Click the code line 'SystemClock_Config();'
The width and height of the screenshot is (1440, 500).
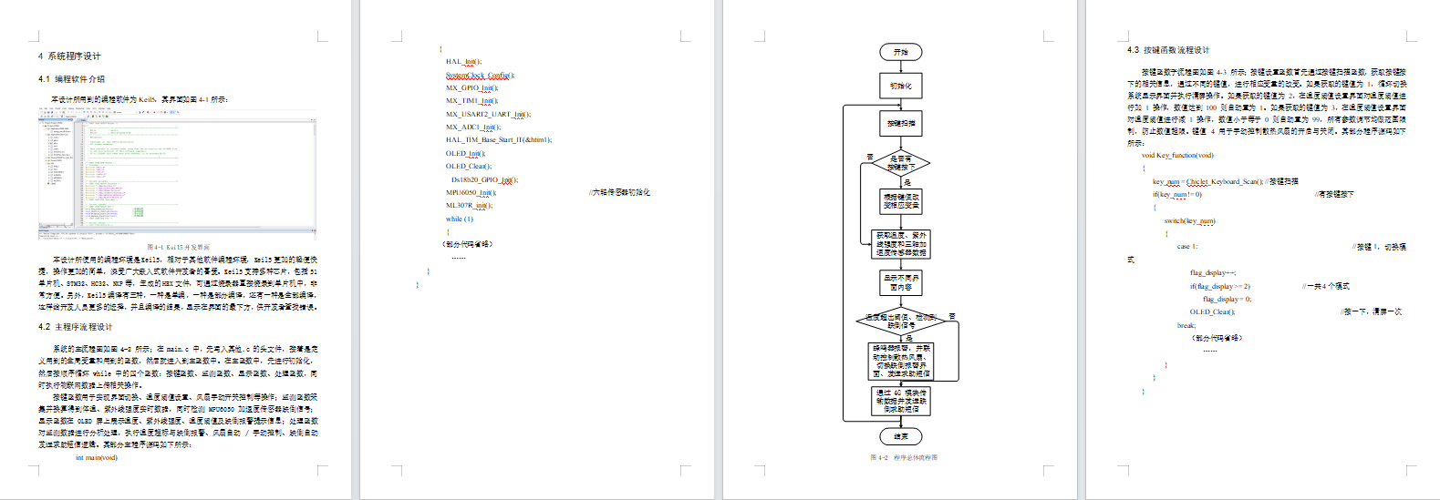[x=480, y=76]
